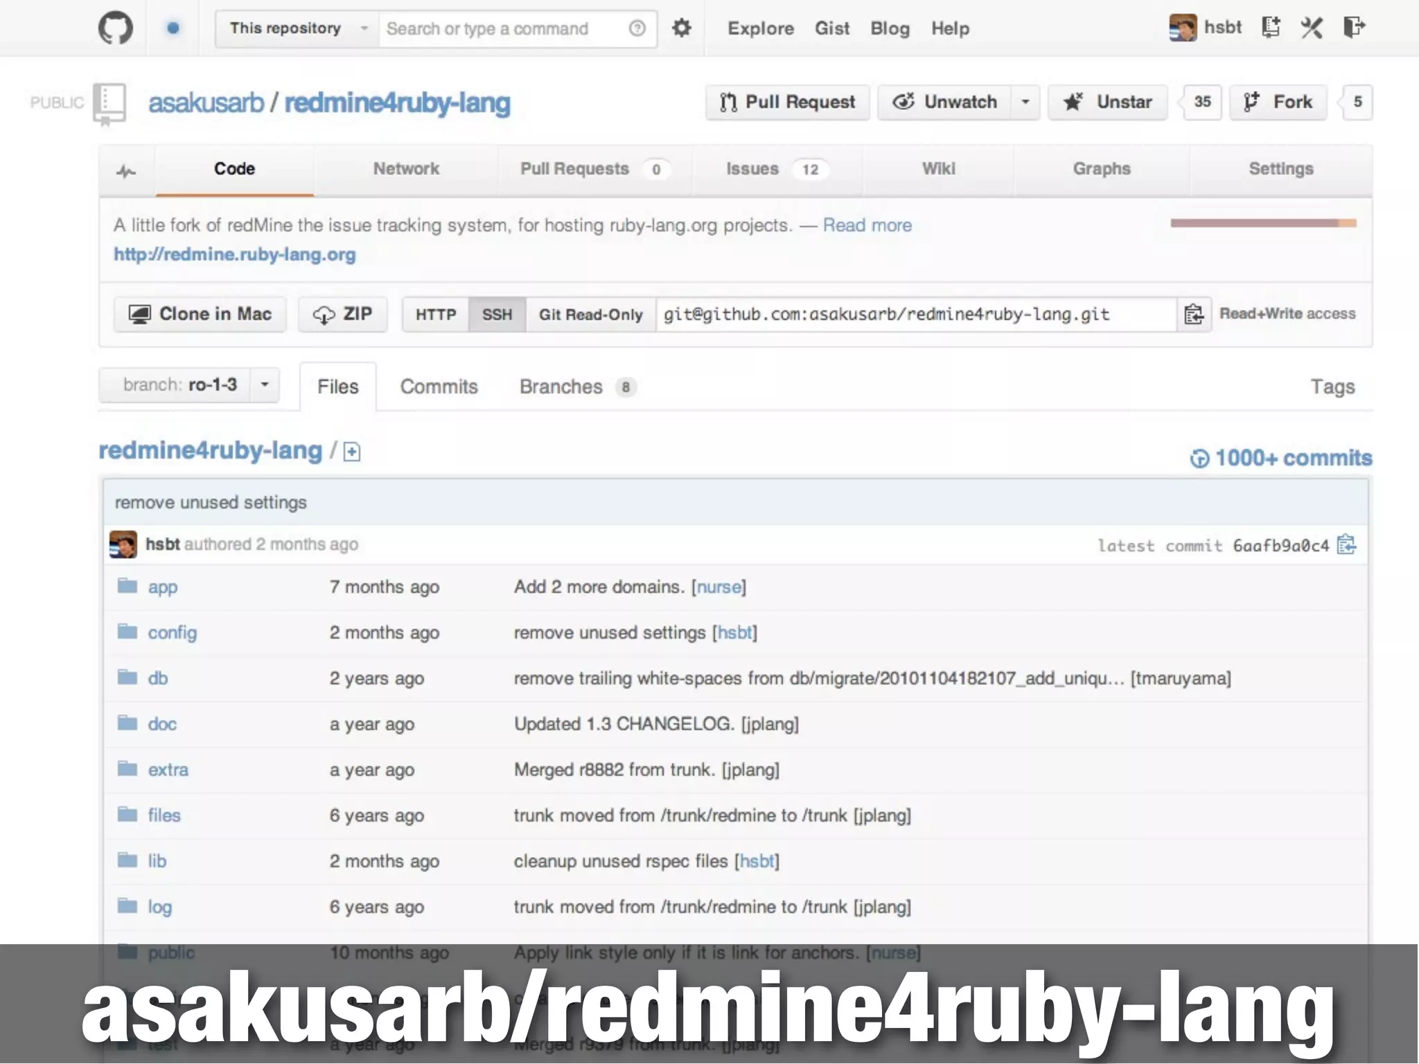The height and width of the screenshot is (1064, 1419).
Task: Select the Files subtab
Action: (338, 387)
